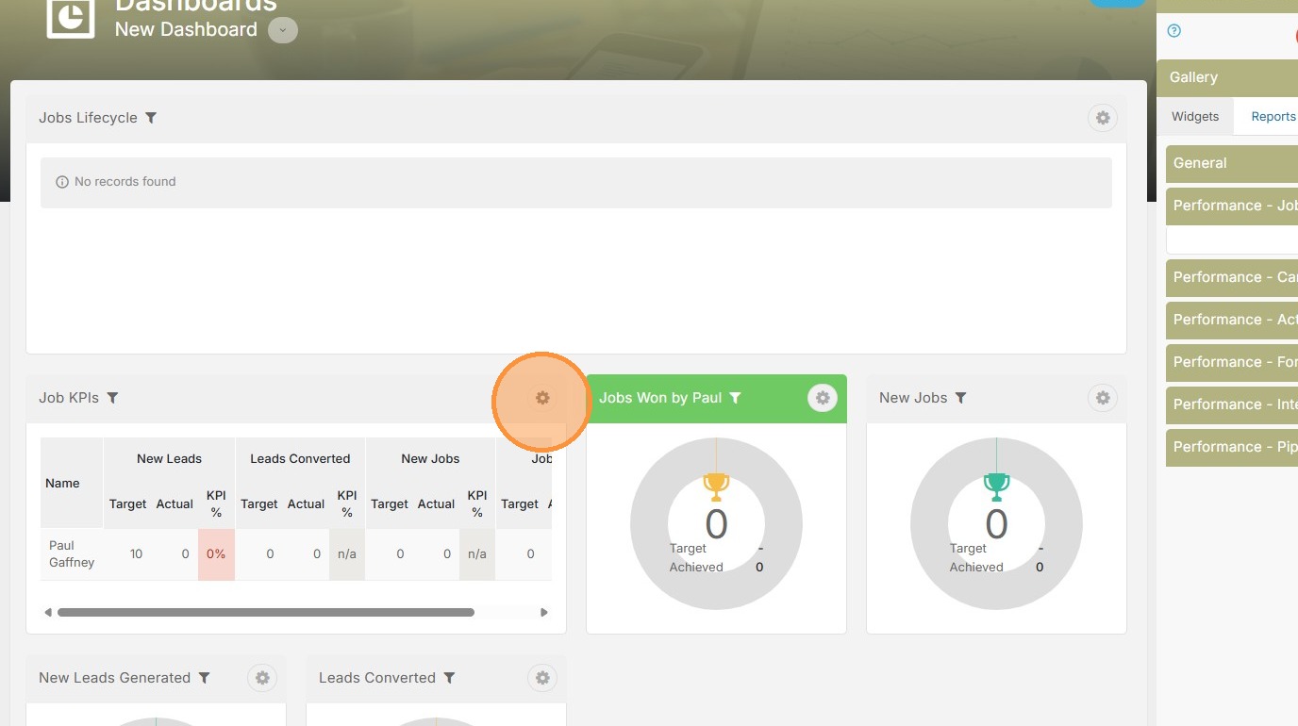Click the filter icon beside Job KPIs
Viewport: 1298px width, 726px height.
tap(112, 398)
